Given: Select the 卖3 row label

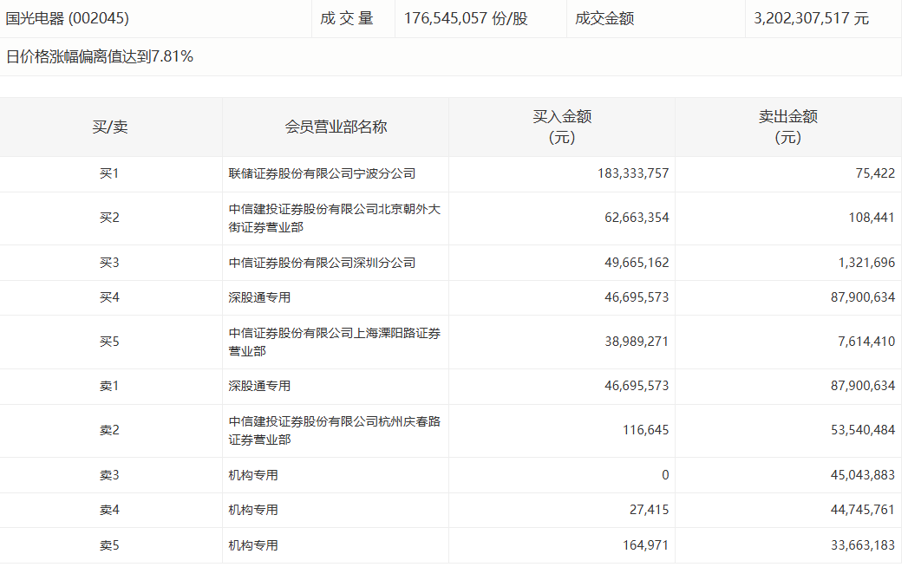Looking at the screenshot, I should 109,475.
